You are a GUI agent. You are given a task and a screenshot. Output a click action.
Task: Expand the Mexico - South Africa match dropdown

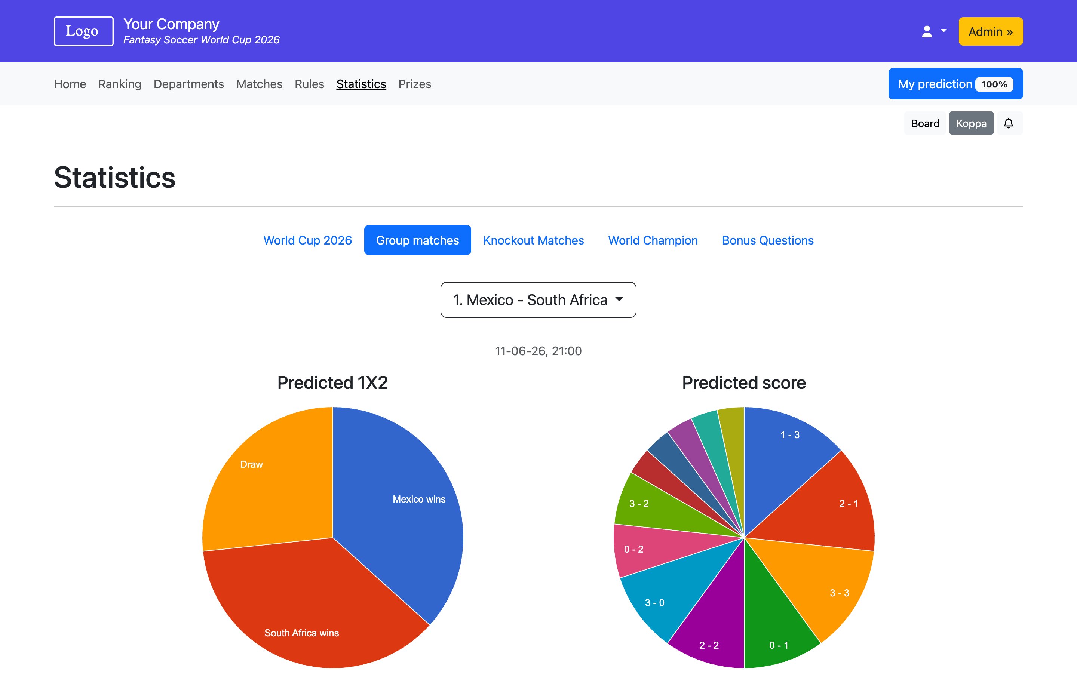tap(538, 300)
